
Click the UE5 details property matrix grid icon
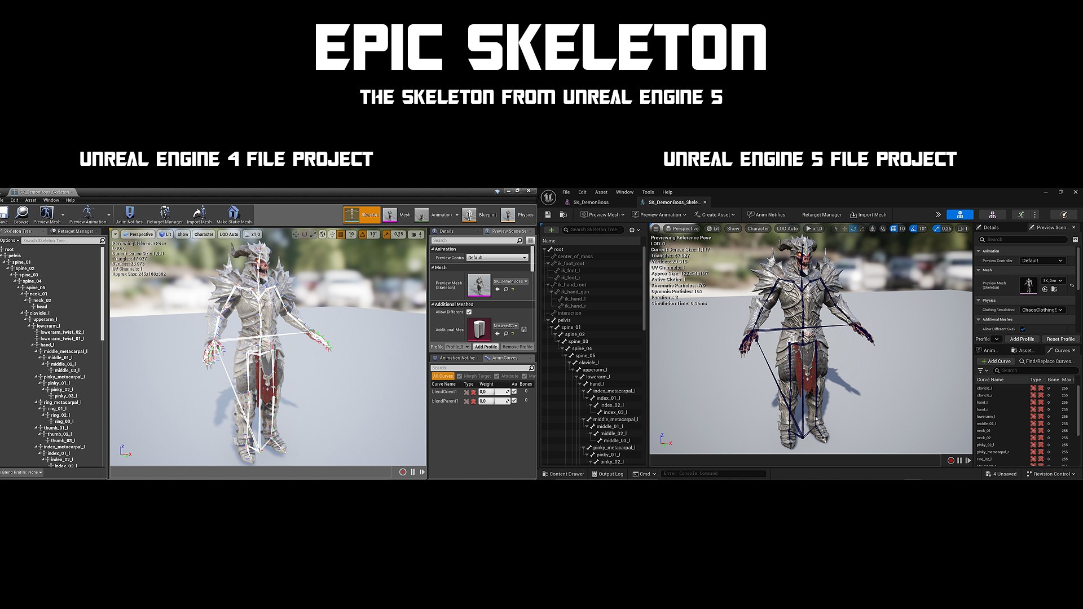tap(1075, 240)
